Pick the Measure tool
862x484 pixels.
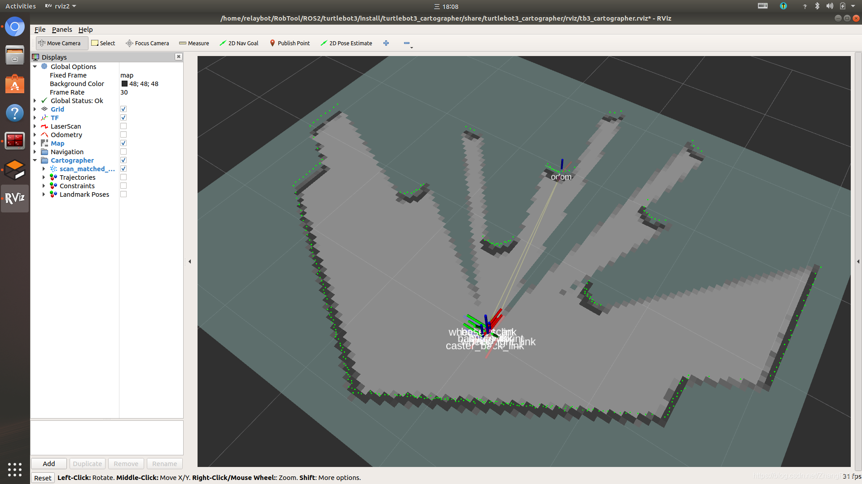click(x=194, y=43)
